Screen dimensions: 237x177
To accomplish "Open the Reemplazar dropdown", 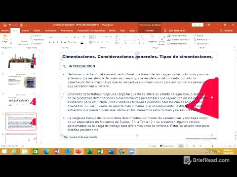I will tap(202, 39).
